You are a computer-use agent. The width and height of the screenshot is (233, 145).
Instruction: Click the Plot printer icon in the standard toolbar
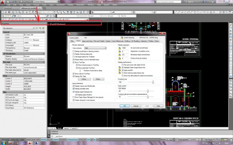click(x=13, y=12)
